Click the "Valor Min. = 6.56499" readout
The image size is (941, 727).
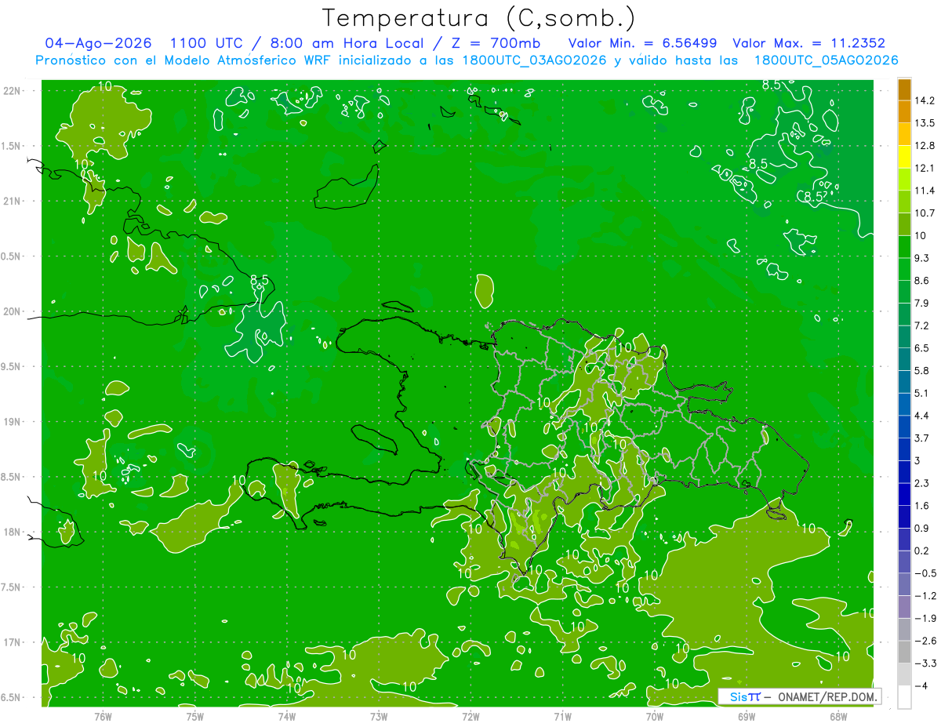pos(643,43)
